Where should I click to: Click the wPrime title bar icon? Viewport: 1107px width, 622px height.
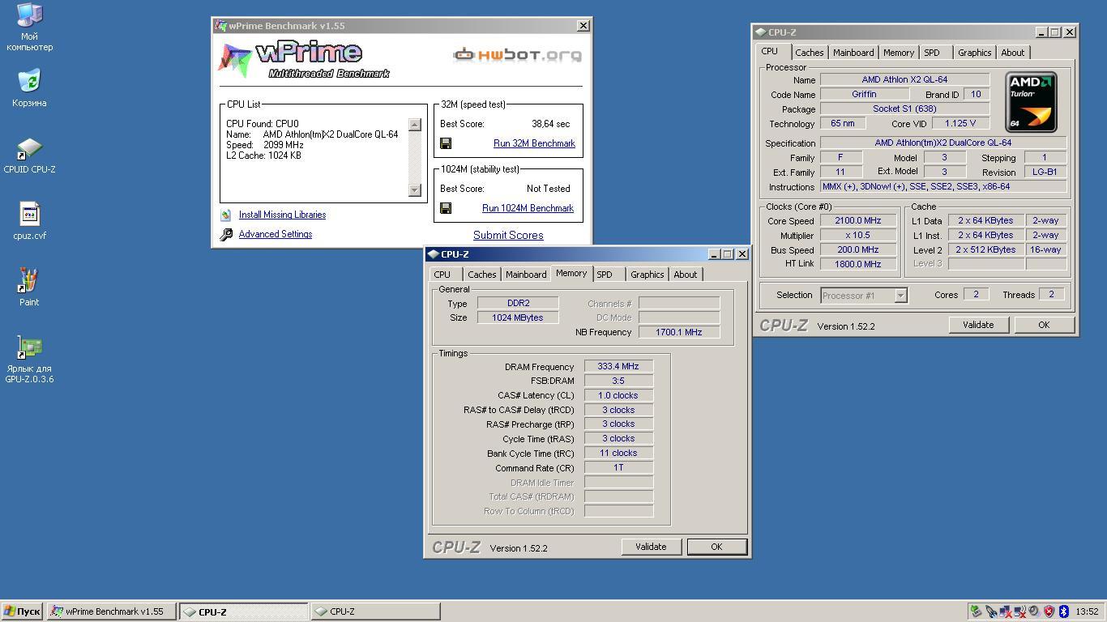coord(220,26)
